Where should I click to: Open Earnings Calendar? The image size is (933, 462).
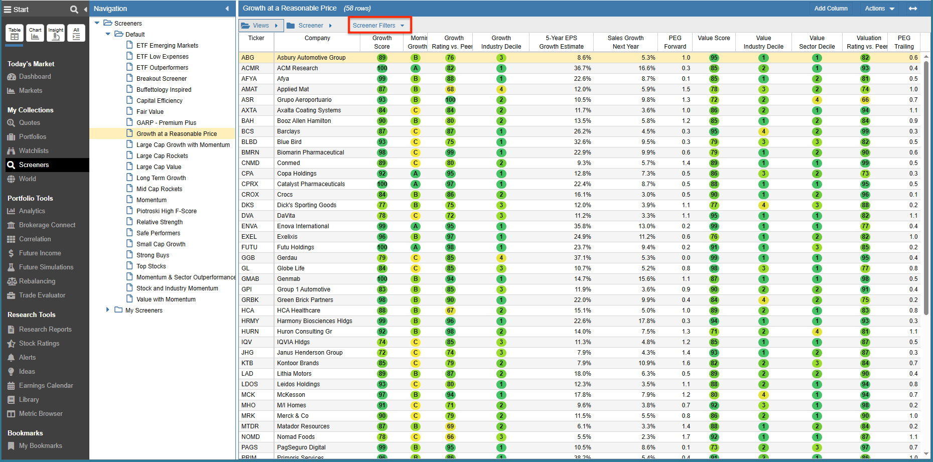point(46,386)
